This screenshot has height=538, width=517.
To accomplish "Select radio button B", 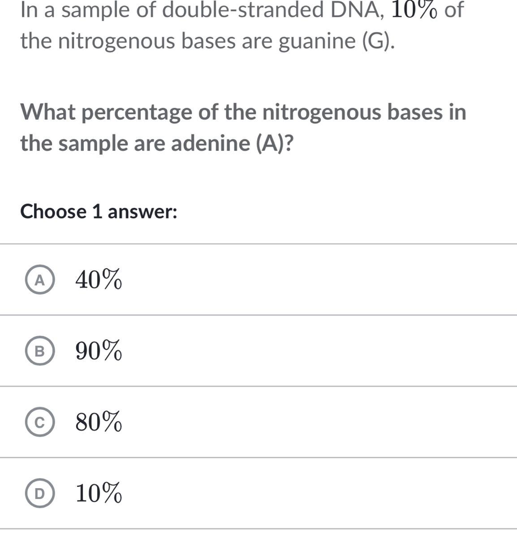I will pos(40,351).
